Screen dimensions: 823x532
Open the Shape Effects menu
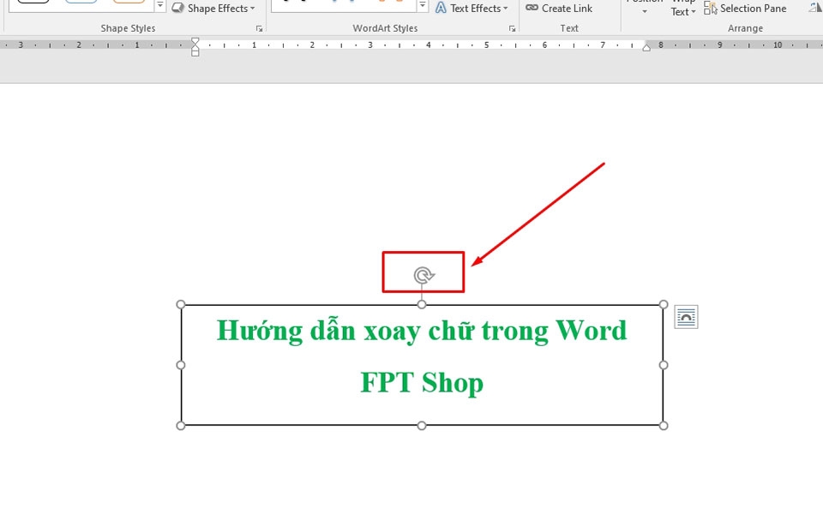click(x=213, y=8)
